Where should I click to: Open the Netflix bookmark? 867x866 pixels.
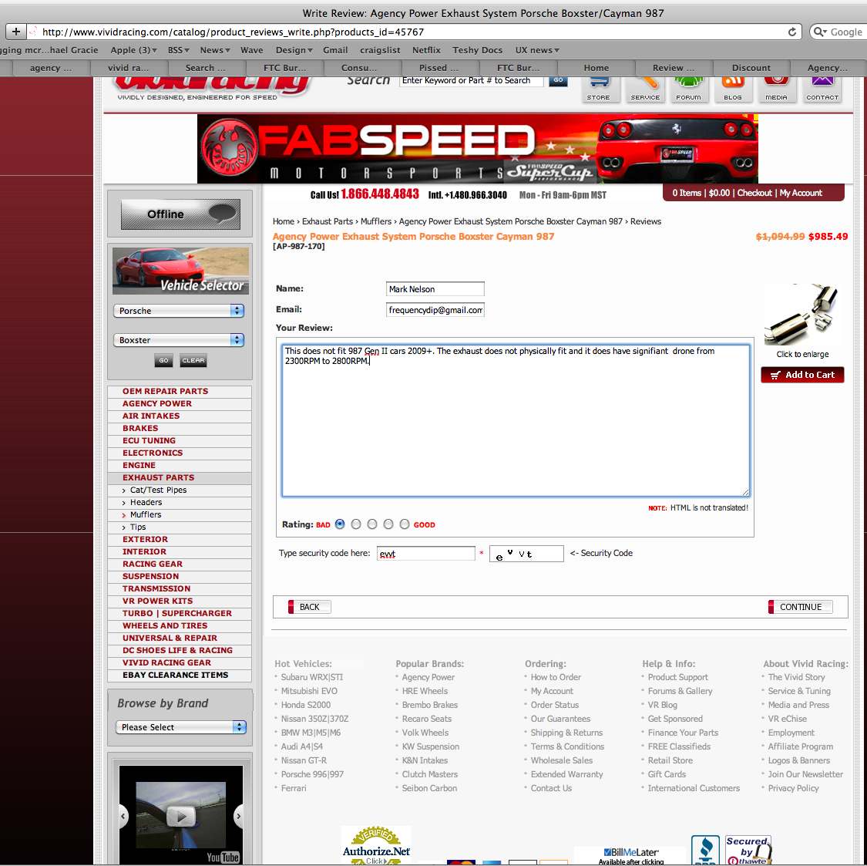(x=426, y=50)
